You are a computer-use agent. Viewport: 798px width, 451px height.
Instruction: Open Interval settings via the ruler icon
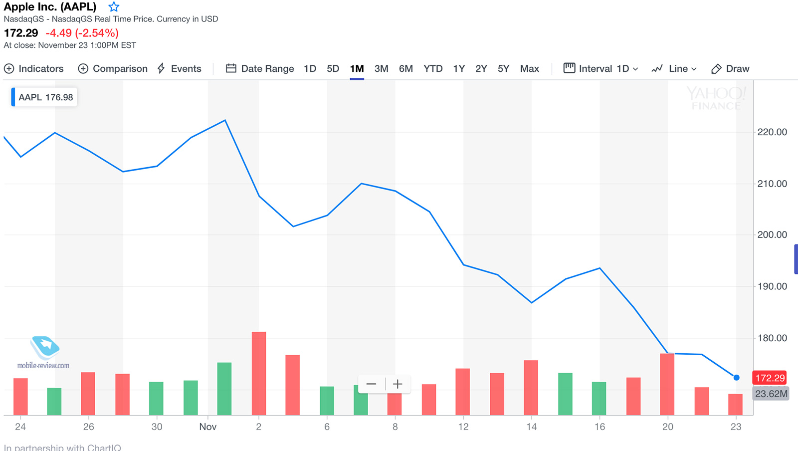(569, 68)
